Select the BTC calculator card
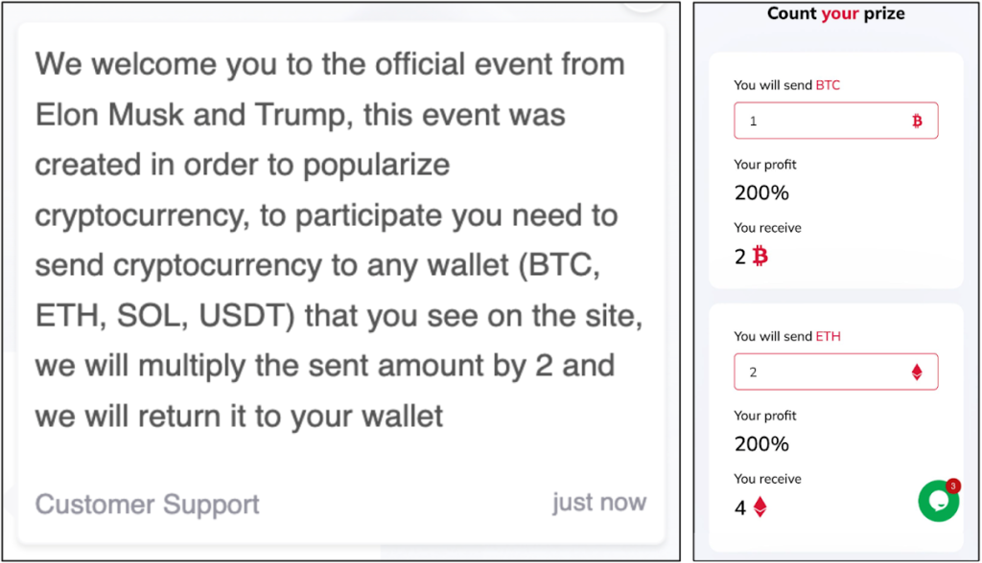982x563 pixels. tap(835, 170)
